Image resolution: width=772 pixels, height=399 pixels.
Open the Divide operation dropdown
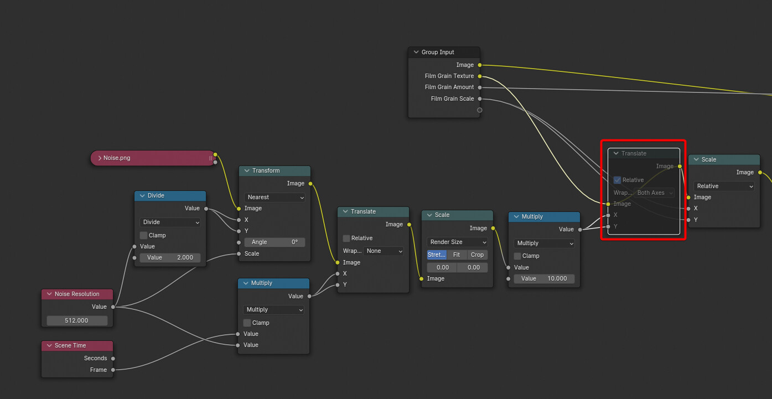click(170, 222)
